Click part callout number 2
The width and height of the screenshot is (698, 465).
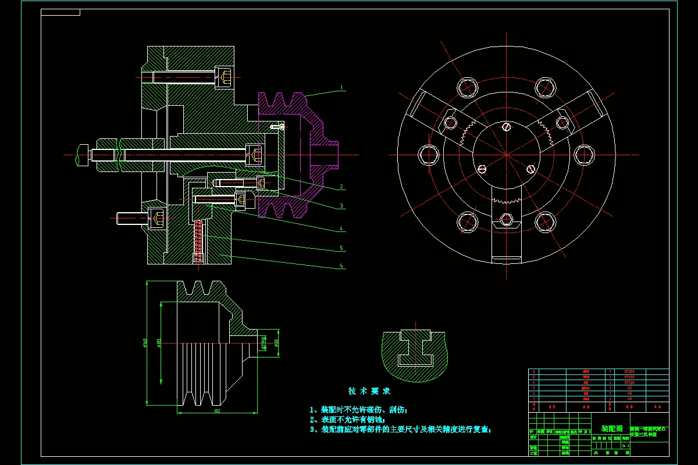[x=342, y=187]
